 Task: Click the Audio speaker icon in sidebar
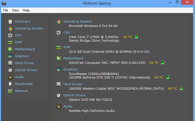point(10,77)
